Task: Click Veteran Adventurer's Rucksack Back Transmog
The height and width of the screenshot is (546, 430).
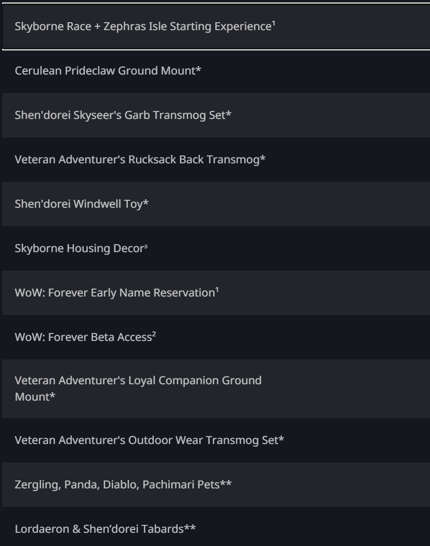Action: pos(216,160)
